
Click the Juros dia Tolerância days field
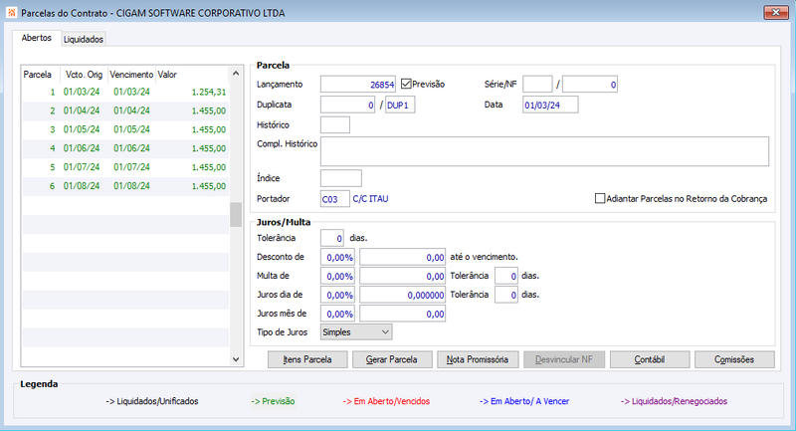(506, 295)
